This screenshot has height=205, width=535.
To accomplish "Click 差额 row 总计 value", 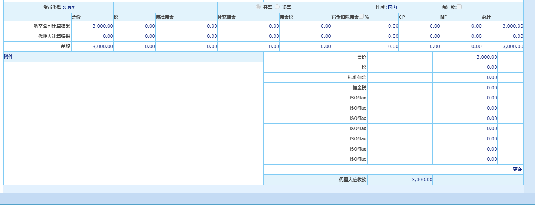I will tap(502, 47).
